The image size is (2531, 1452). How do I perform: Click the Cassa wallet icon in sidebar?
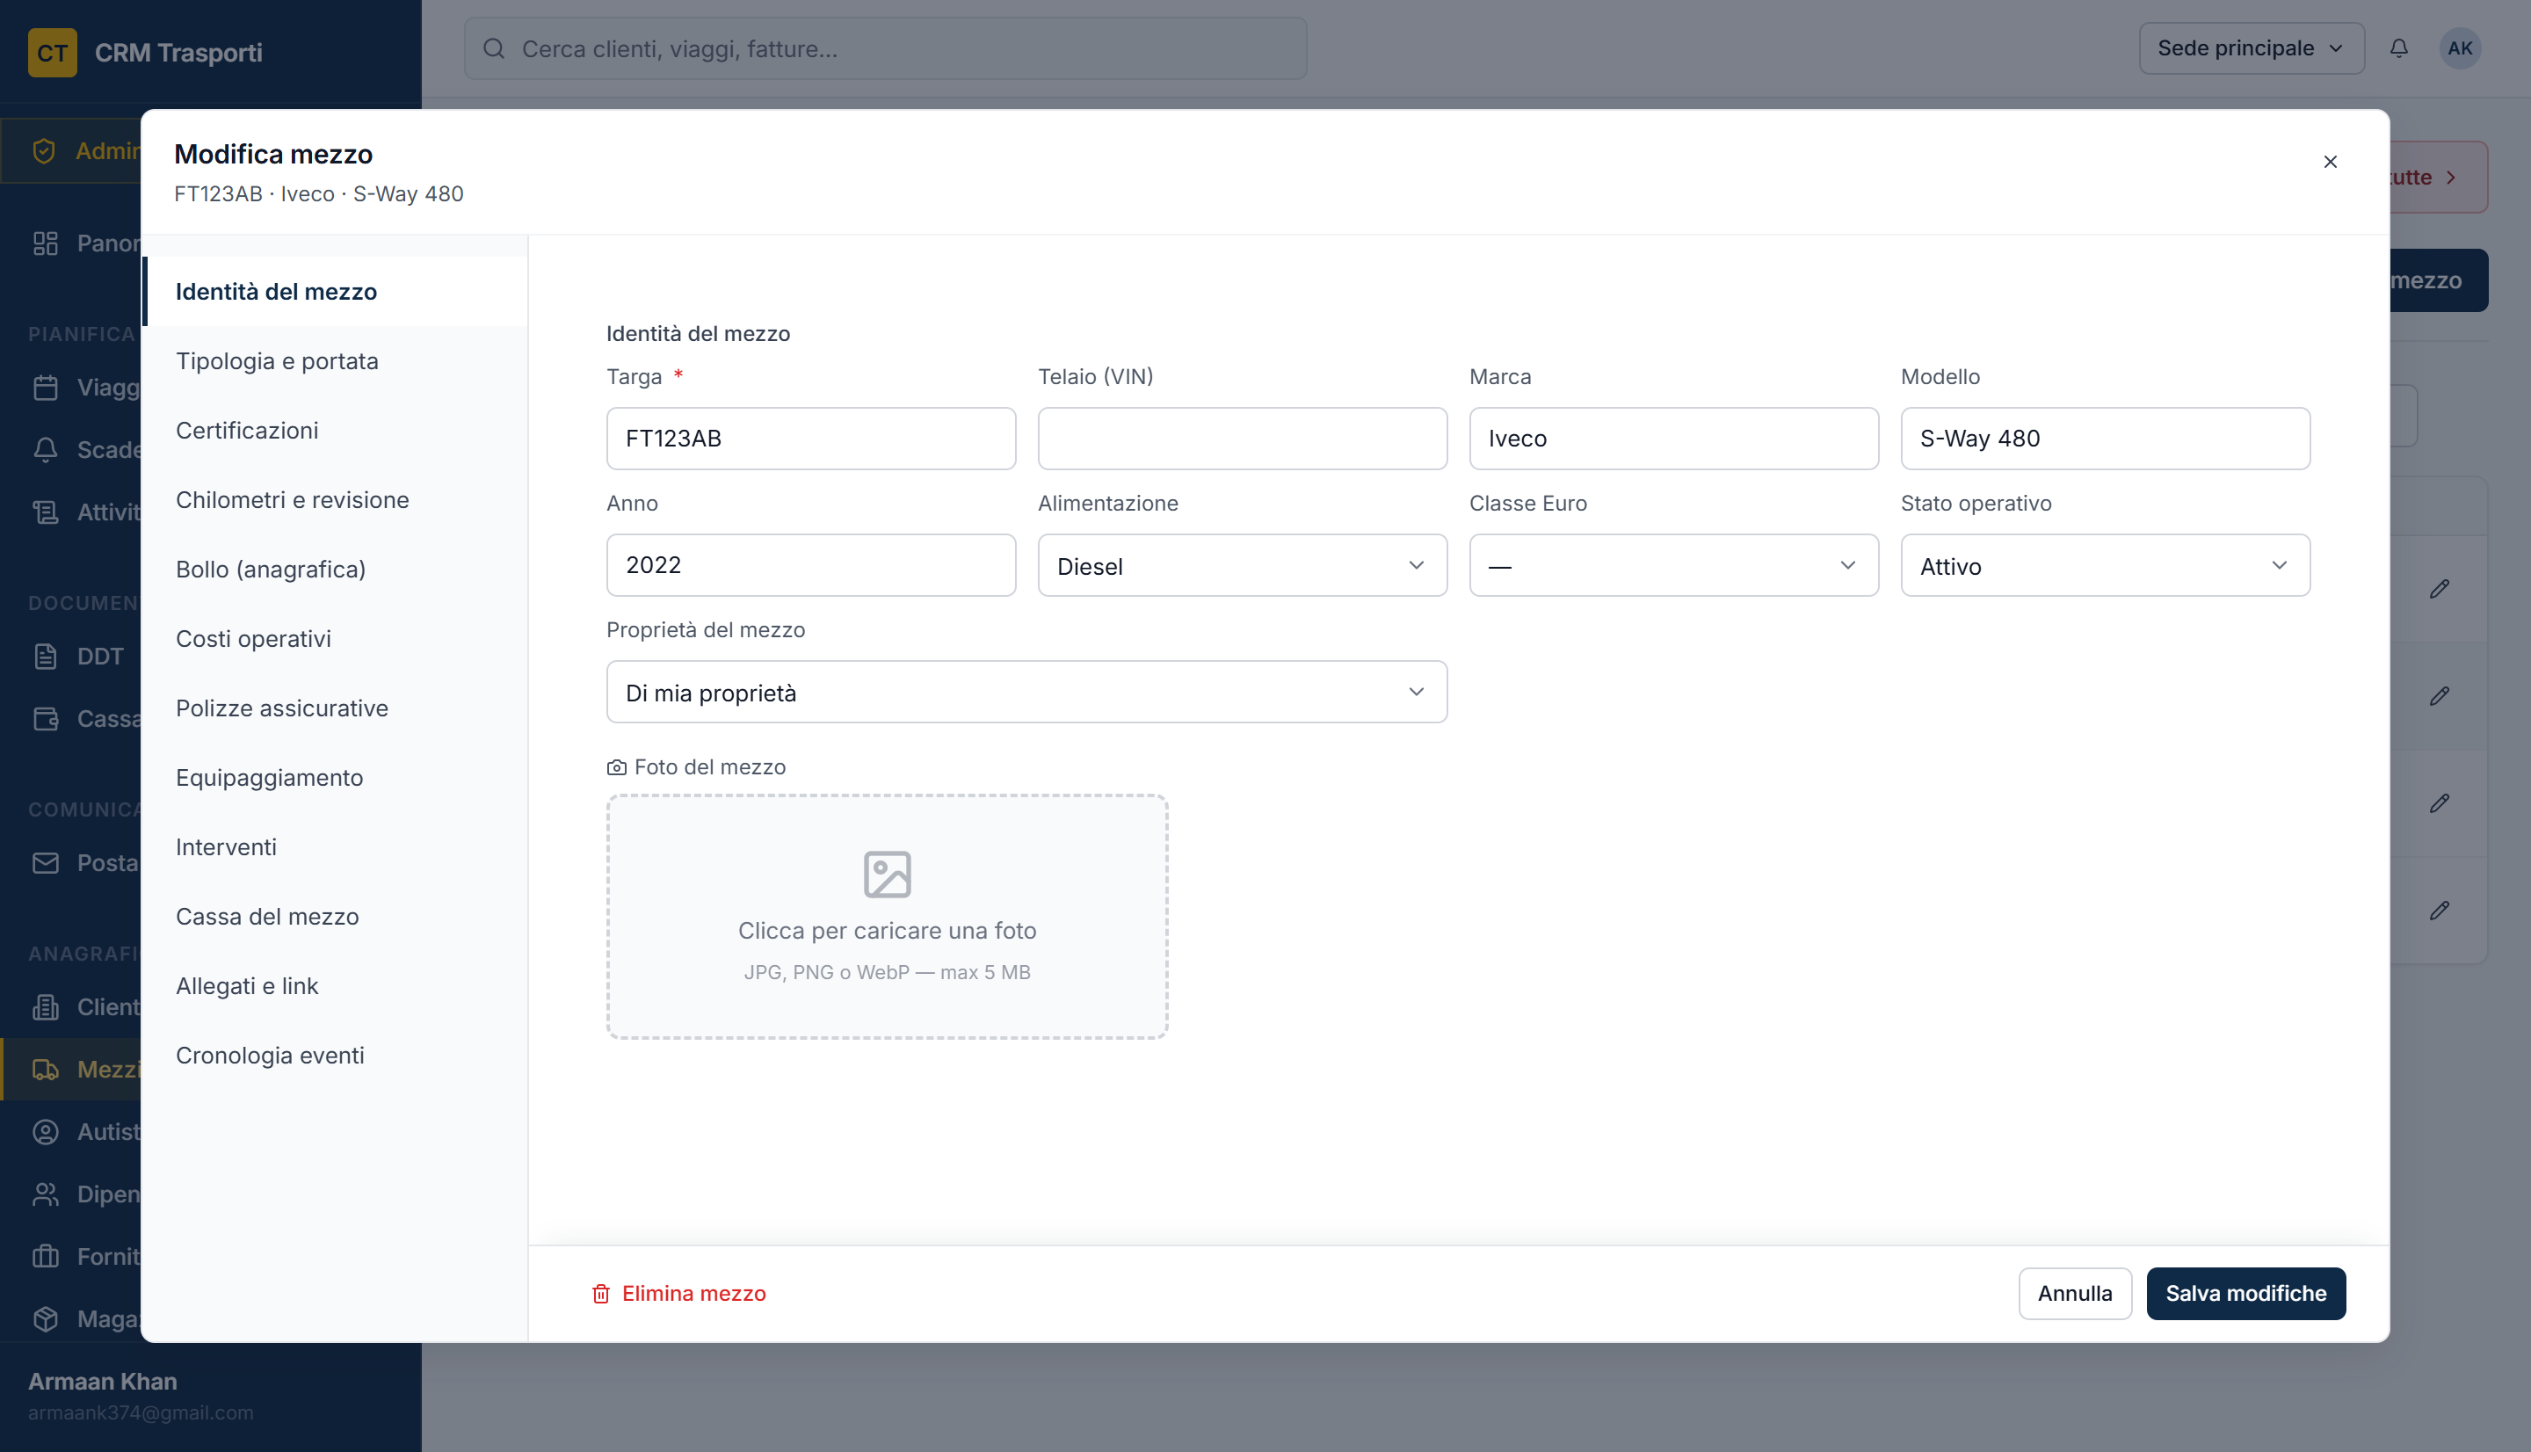[x=46, y=718]
